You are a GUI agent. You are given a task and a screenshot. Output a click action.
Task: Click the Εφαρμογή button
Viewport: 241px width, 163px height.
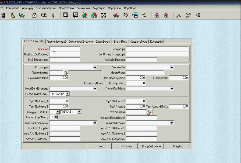click(126, 146)
